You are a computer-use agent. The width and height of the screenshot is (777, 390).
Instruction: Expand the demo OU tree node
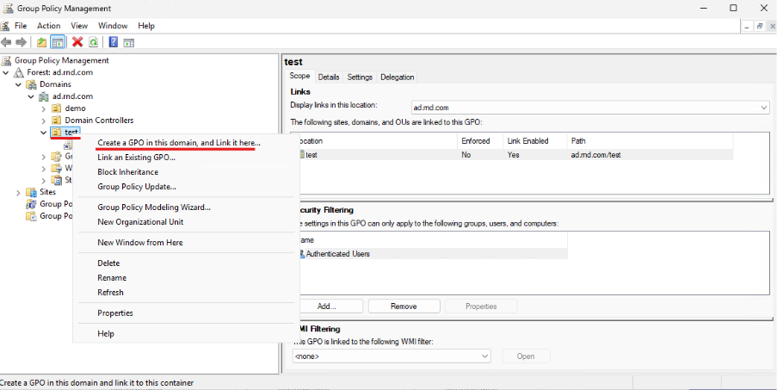pyautogui.click(x=44, y=108)
